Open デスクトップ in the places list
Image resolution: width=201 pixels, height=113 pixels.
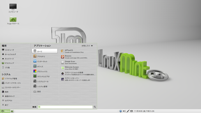(8, 63)
